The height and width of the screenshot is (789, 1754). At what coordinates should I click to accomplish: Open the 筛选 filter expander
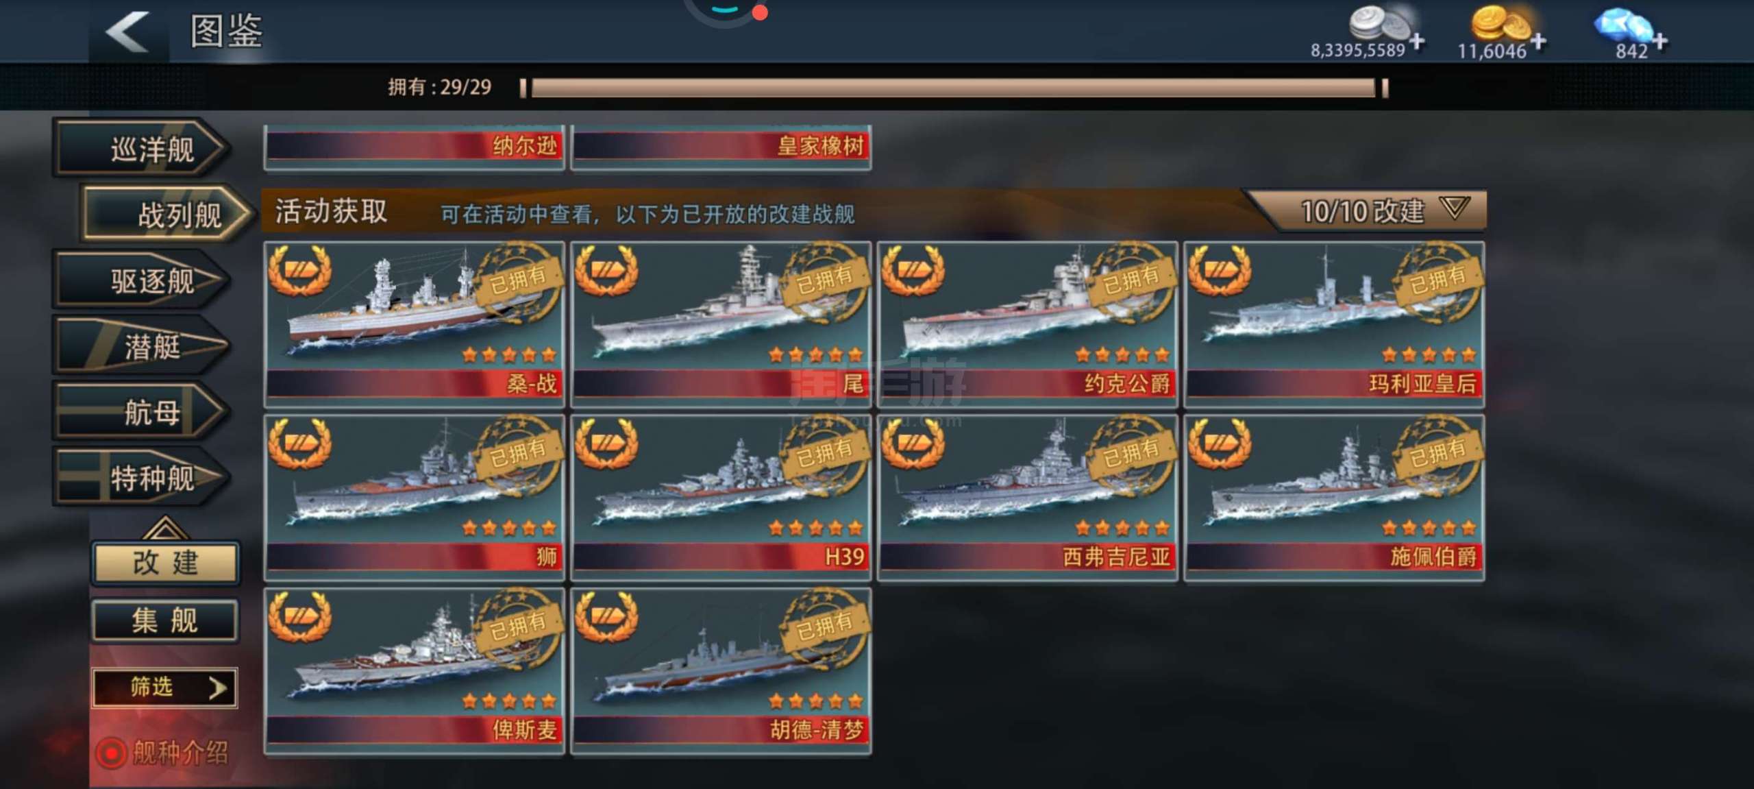165,688
